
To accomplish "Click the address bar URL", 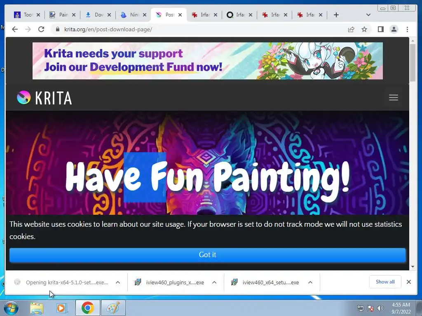I will (108, 29).
